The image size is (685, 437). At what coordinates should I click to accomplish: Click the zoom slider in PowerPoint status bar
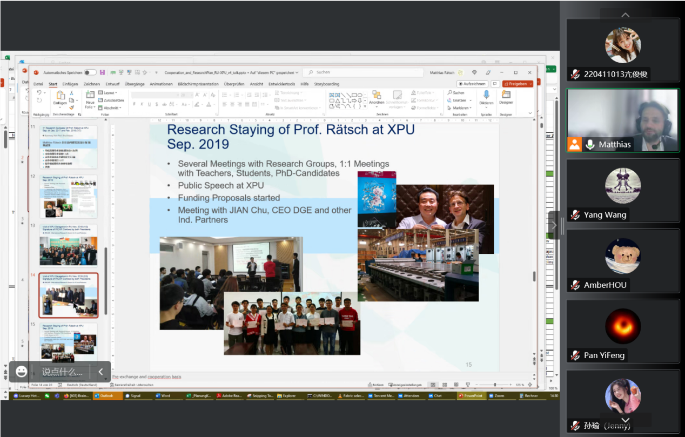494,385
